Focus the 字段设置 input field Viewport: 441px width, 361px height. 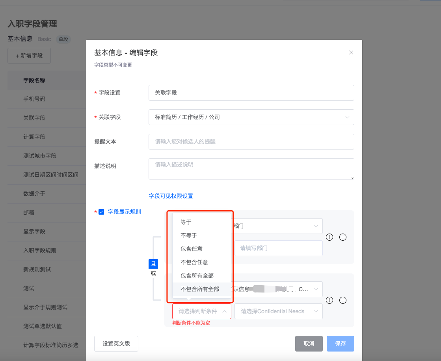(x=251, y=93)
